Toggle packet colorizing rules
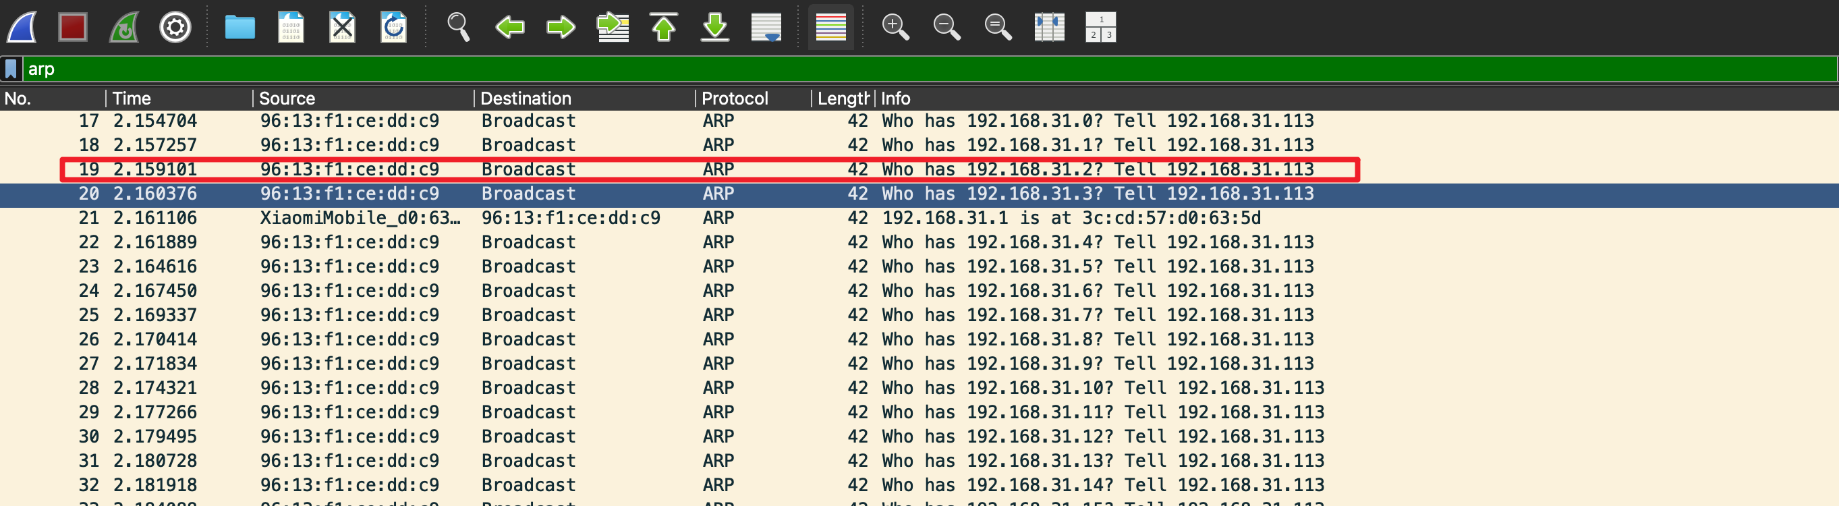Image resolution: width=1839 pixels, height=506 pixels. point(831,28)
